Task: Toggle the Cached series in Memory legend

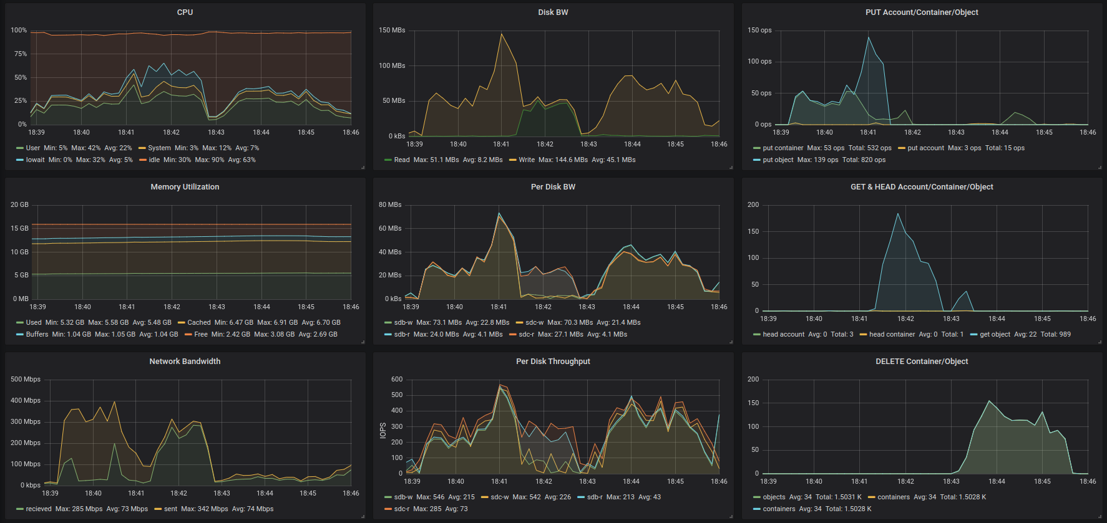Action: (x=199, y=322)
